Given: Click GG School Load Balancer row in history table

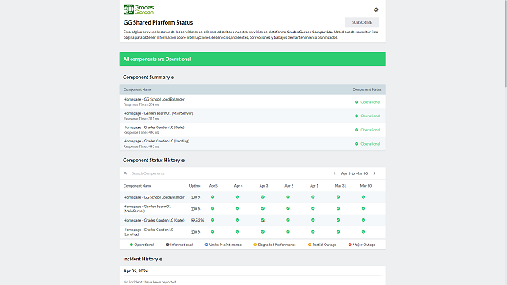Looking at the screenshot, I should [252, 197].
